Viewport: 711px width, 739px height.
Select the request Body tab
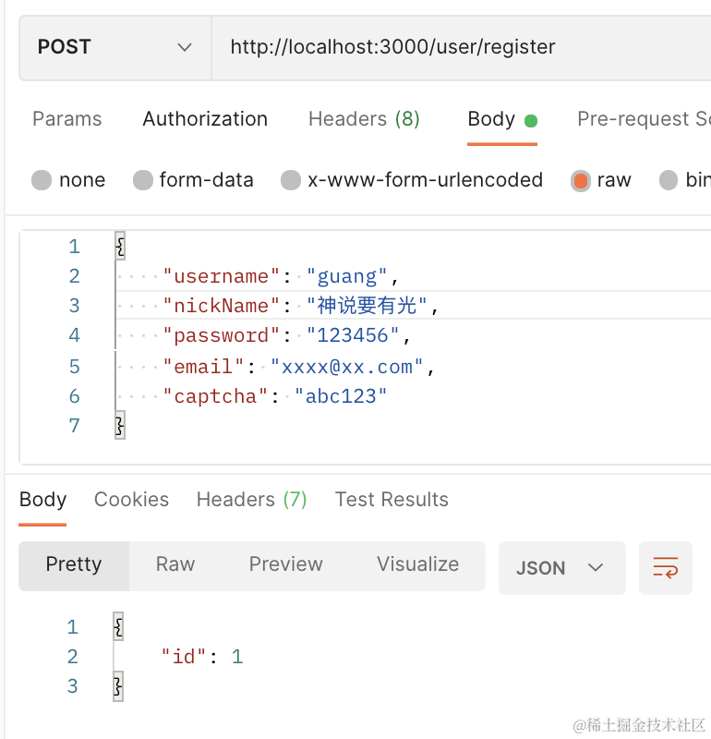point(491,119)
